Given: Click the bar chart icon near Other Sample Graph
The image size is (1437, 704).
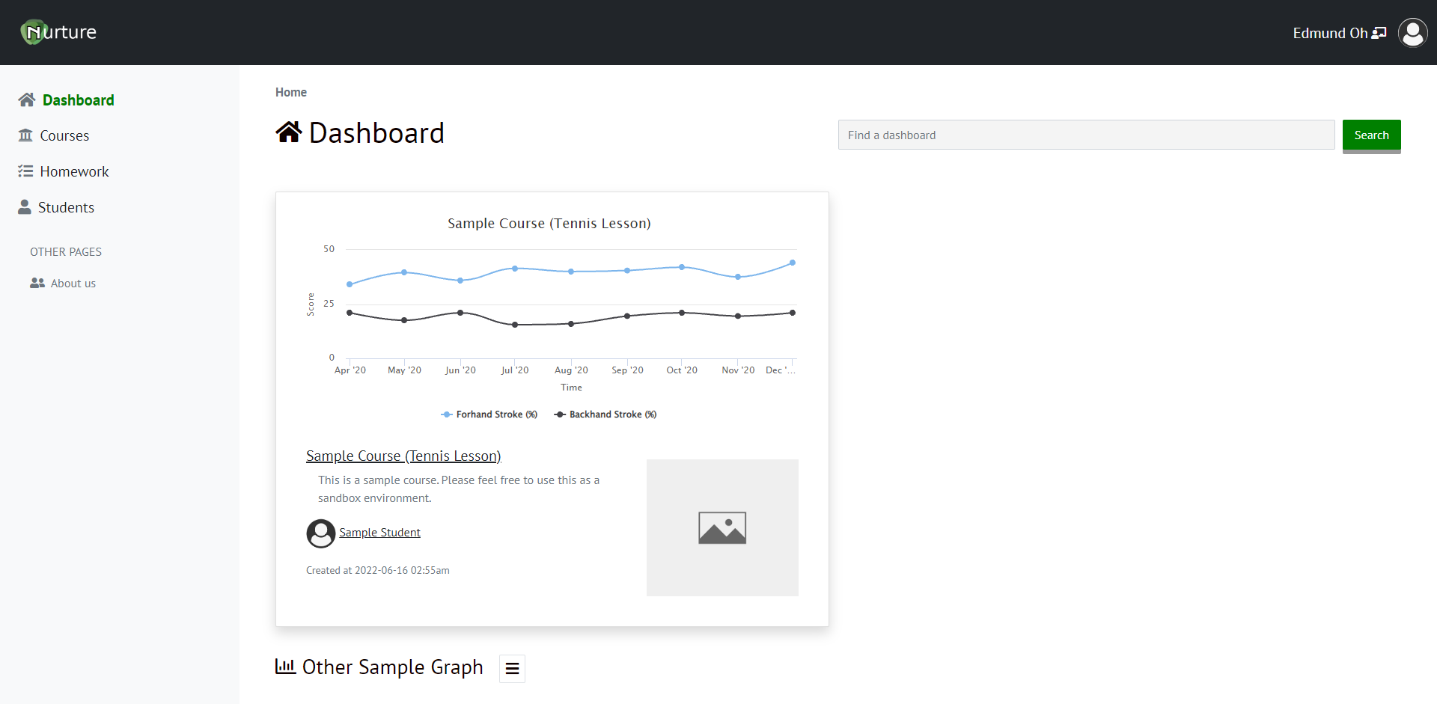Looking at the screenshot, I should (285, 666).
